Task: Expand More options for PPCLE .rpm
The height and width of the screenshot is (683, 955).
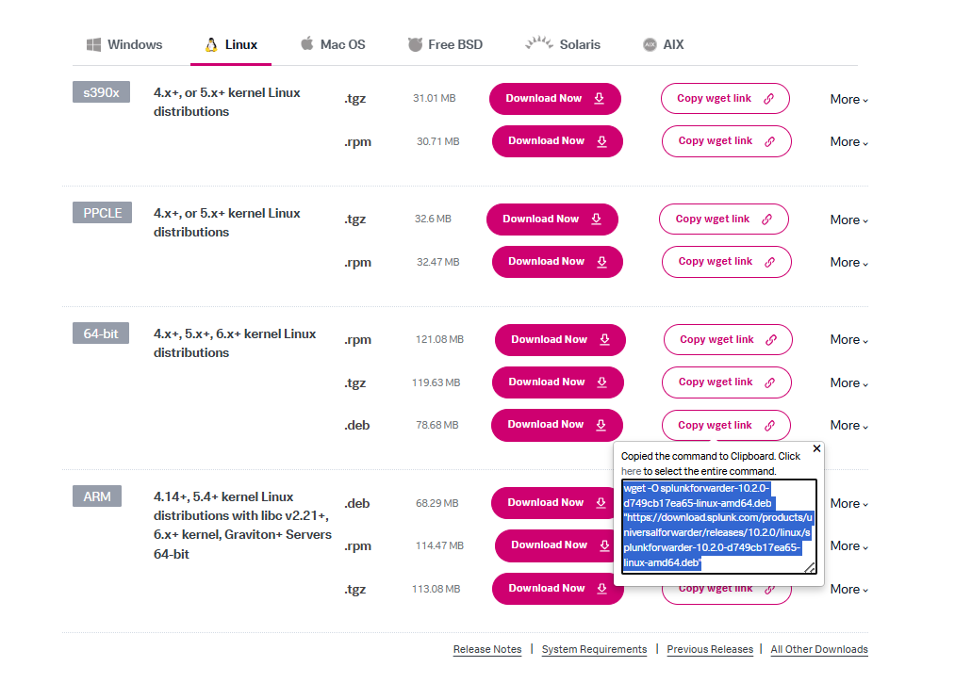Action: tap(848, 262)
